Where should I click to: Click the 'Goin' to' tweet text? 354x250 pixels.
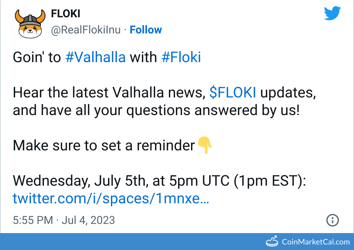(37, 57)
